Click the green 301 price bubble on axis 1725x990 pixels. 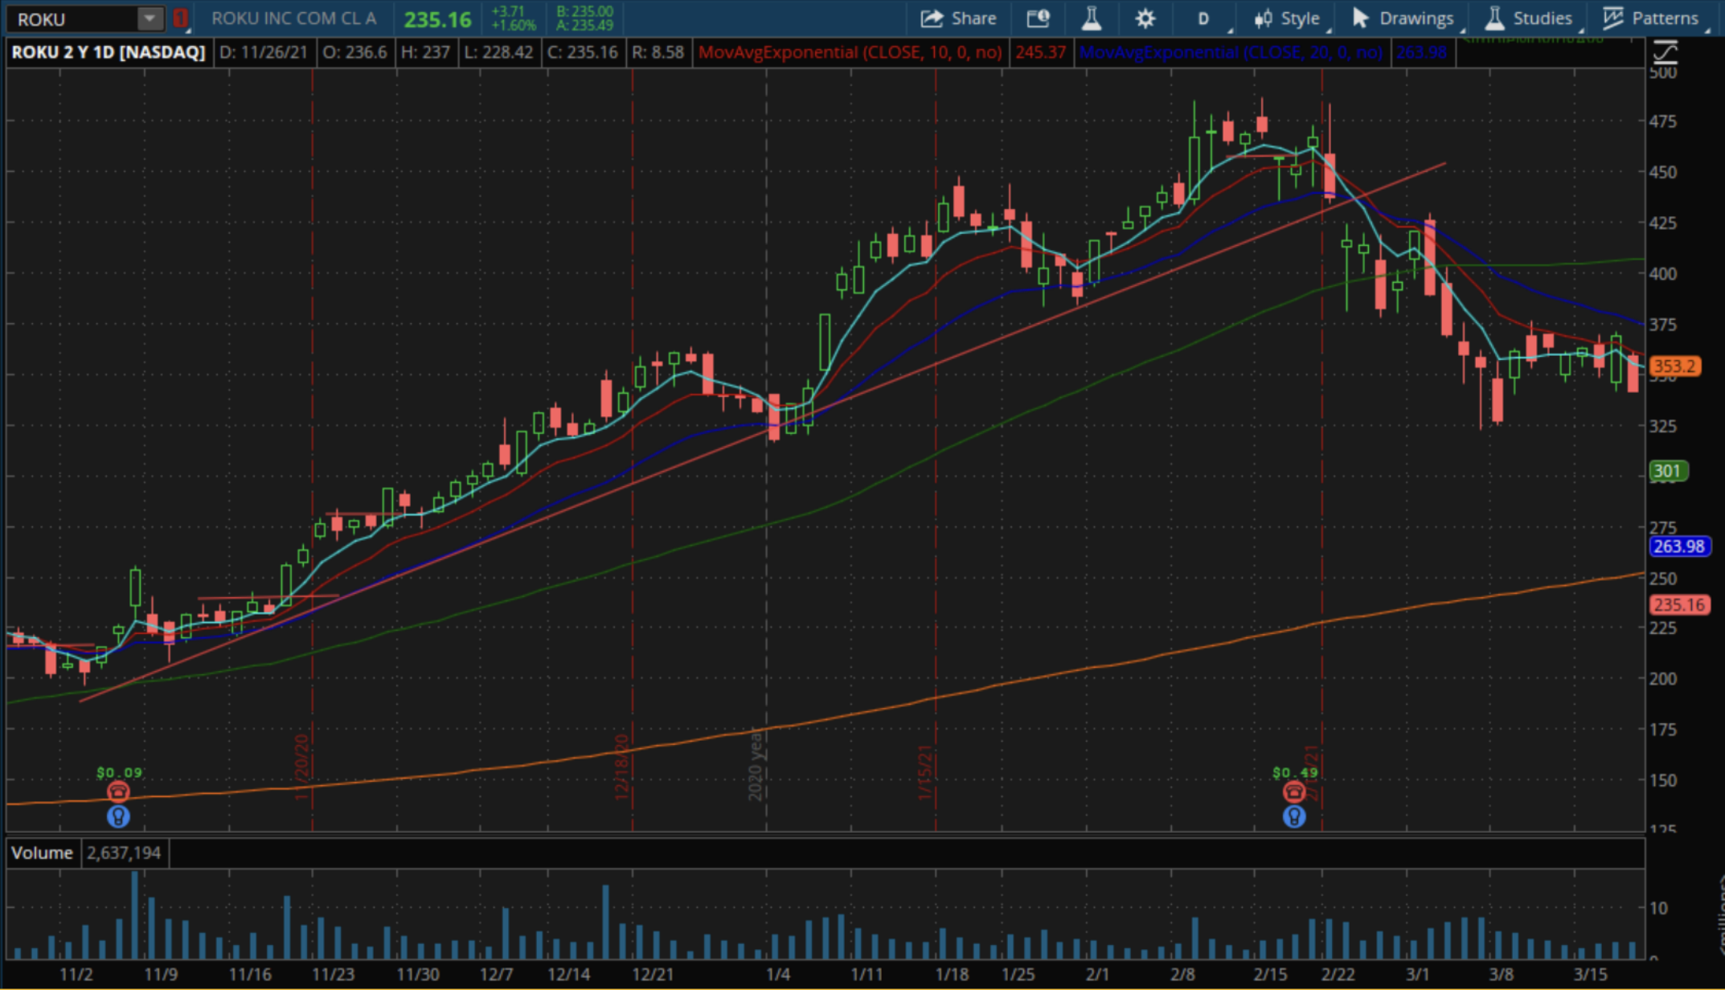(1668, 471)
